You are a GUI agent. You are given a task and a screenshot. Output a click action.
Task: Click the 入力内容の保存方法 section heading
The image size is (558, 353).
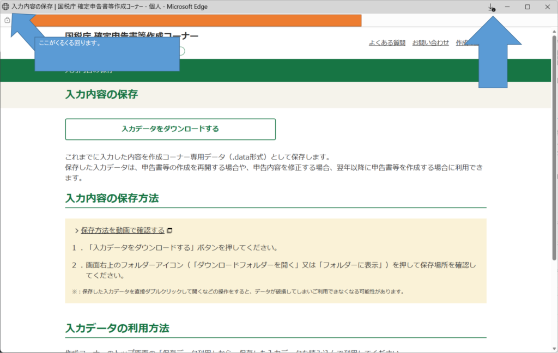point(112,198)
